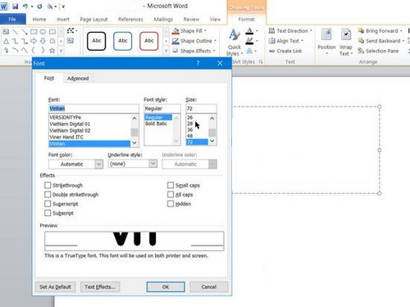Image resolution: width=410 pixels, height=307 pixels.
Task: Switch to Advanced tab in Font dialog
Action: coord(78,79)
